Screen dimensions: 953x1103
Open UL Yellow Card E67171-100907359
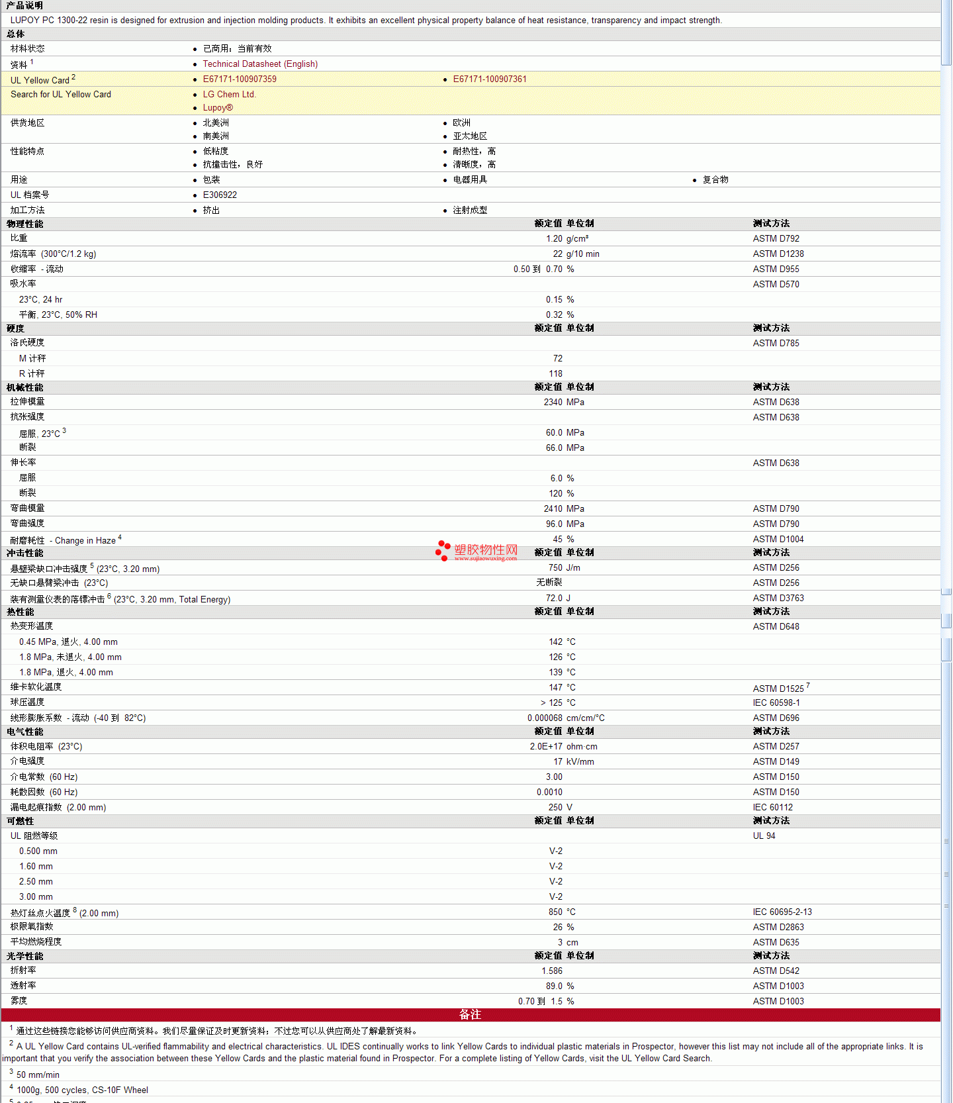240,79
